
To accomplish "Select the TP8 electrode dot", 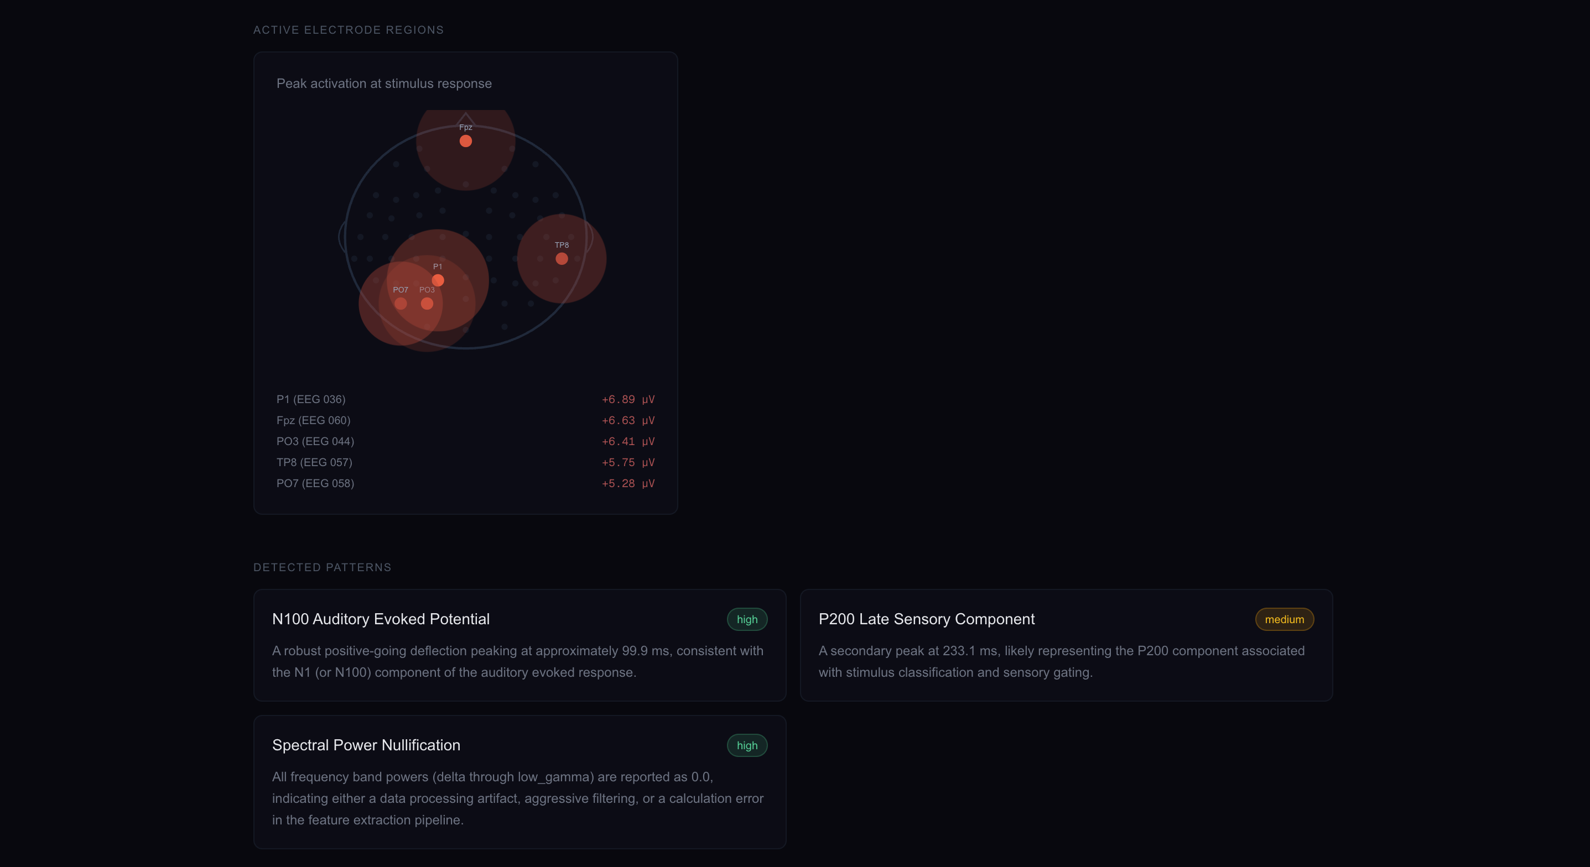I will (562, 259).
